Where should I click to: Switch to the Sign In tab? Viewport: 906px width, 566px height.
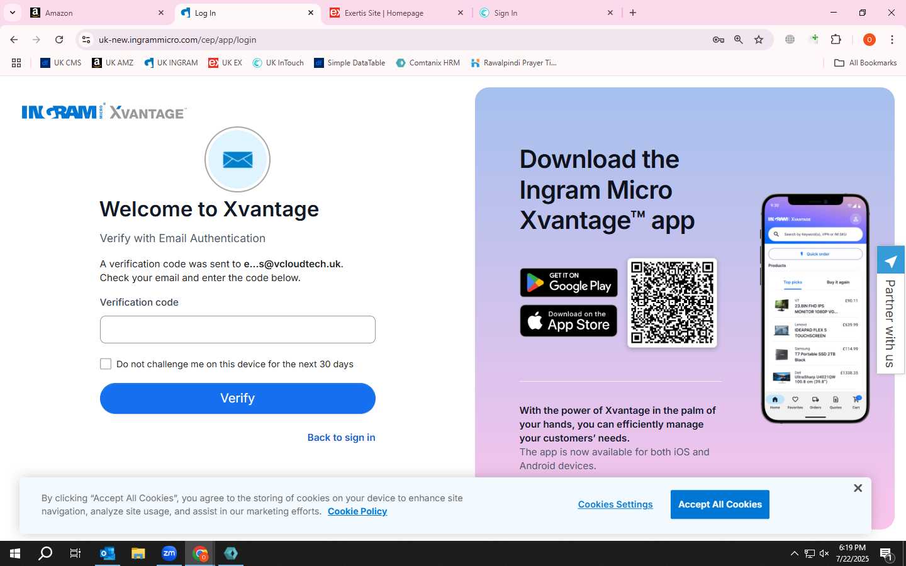tap(546, 13)
